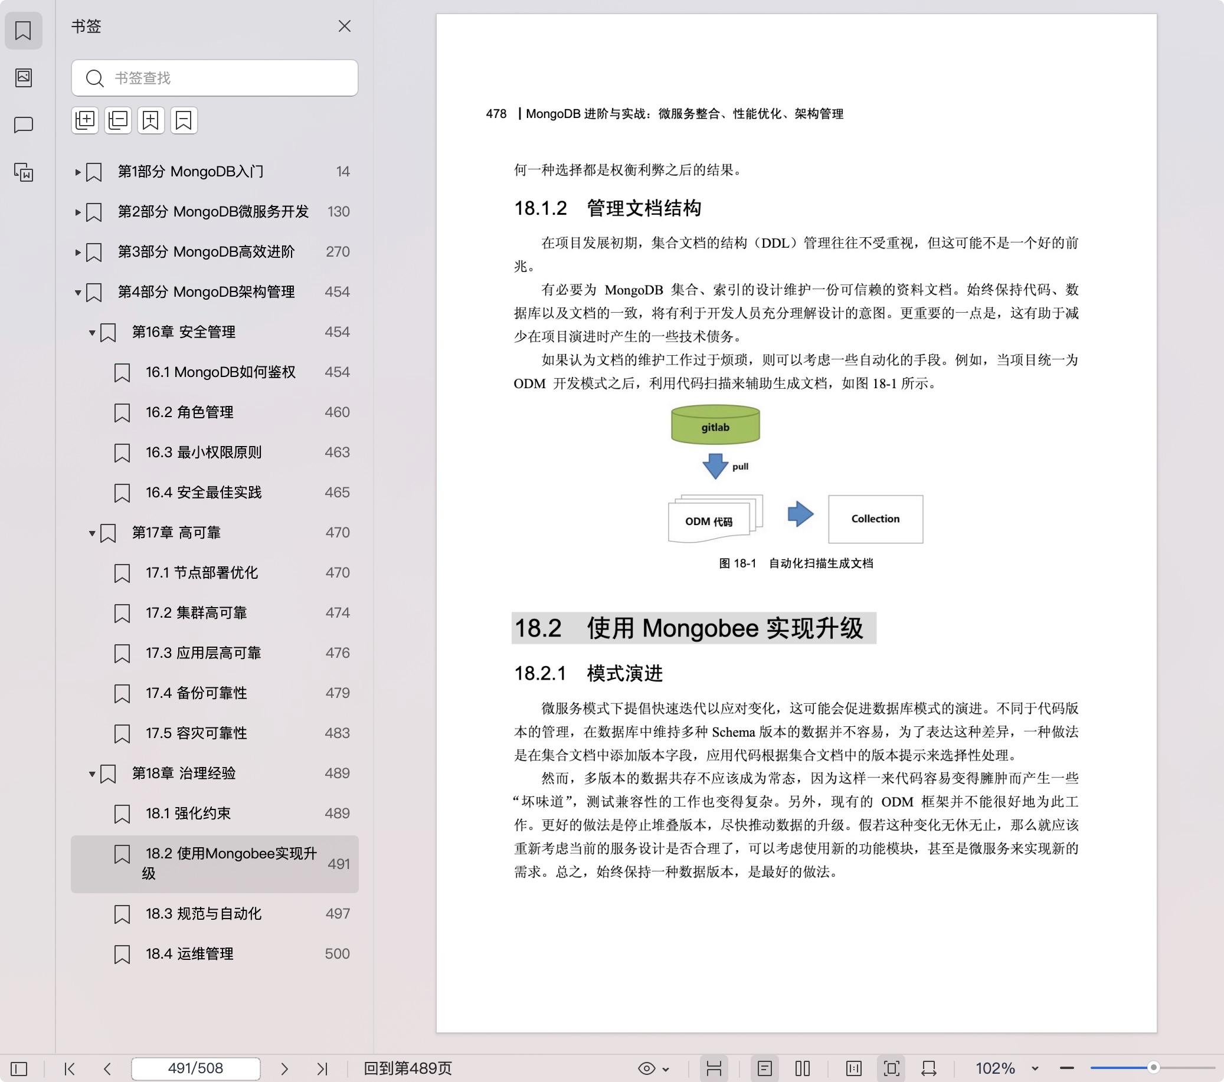
Task: Select bookmark 18.2 使用Mongobee实现升级
Action: [x=215, y=864]
